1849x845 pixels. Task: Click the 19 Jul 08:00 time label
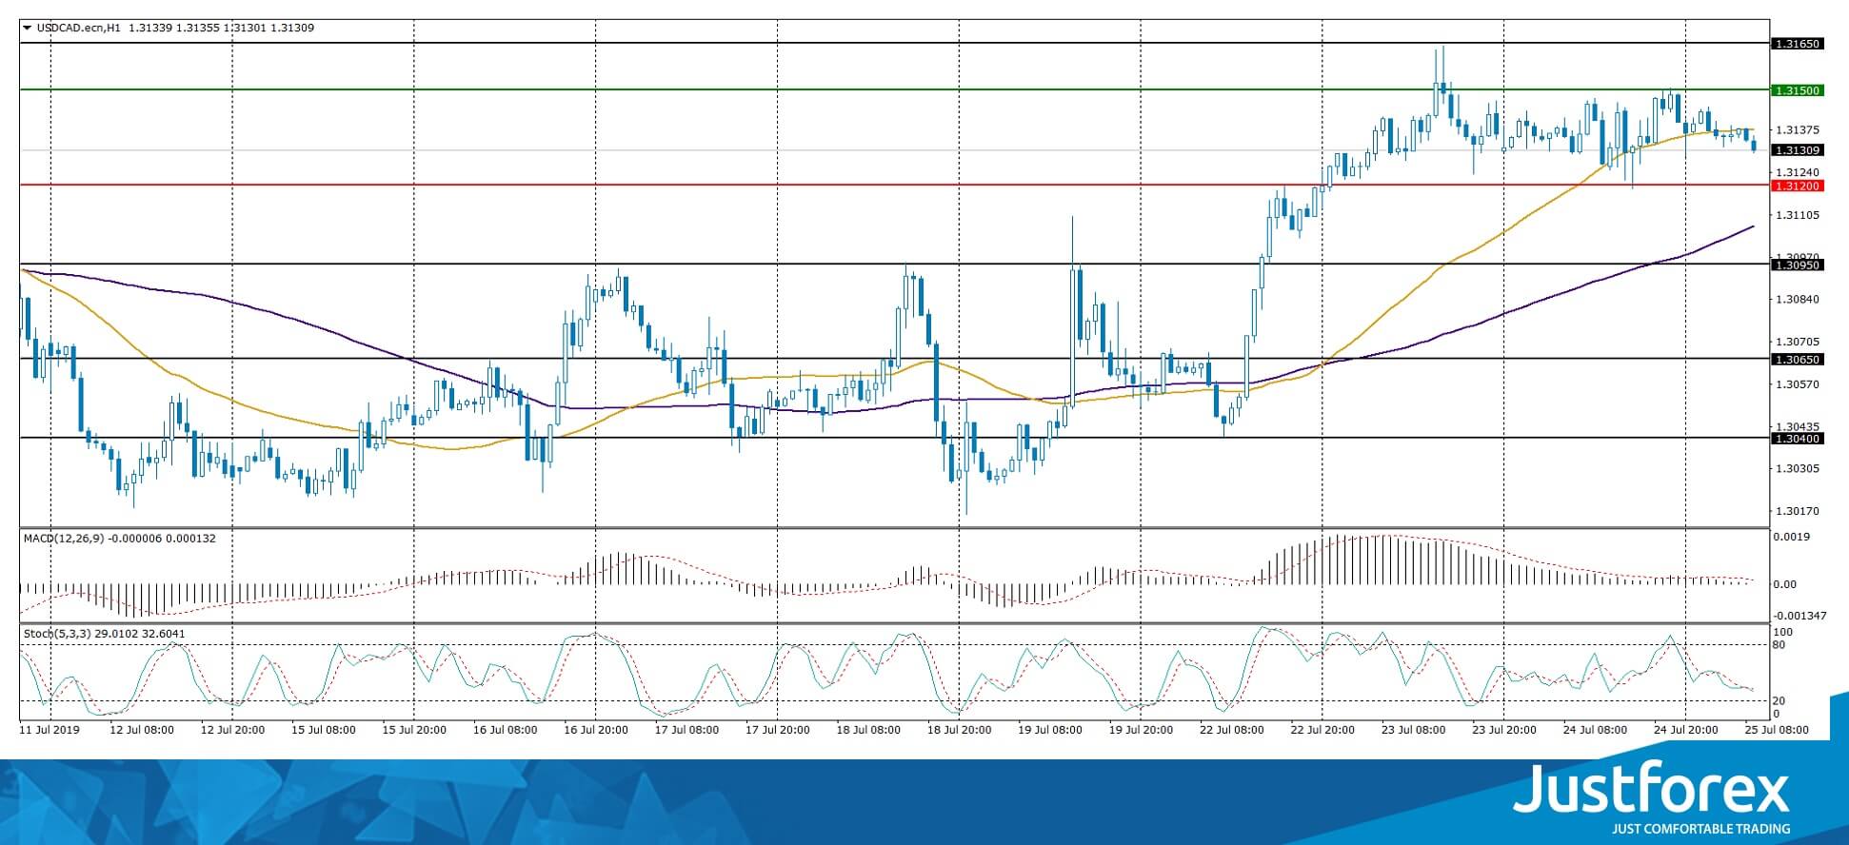[1050, 730]
